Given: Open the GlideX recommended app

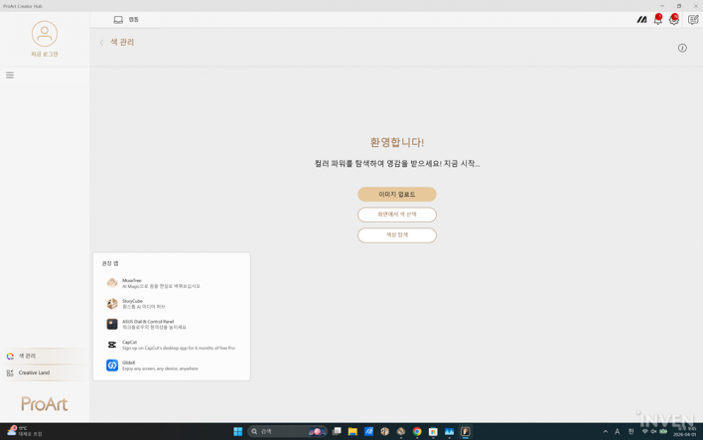Looking at the screenshot, I should (x=169, y=366).
